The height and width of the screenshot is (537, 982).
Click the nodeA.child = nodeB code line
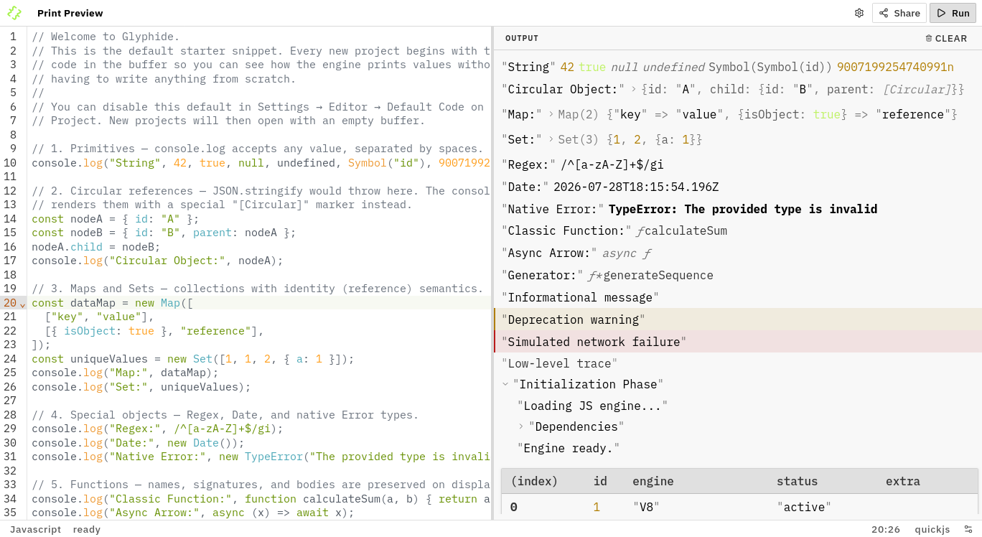click(x=95, y=247)
